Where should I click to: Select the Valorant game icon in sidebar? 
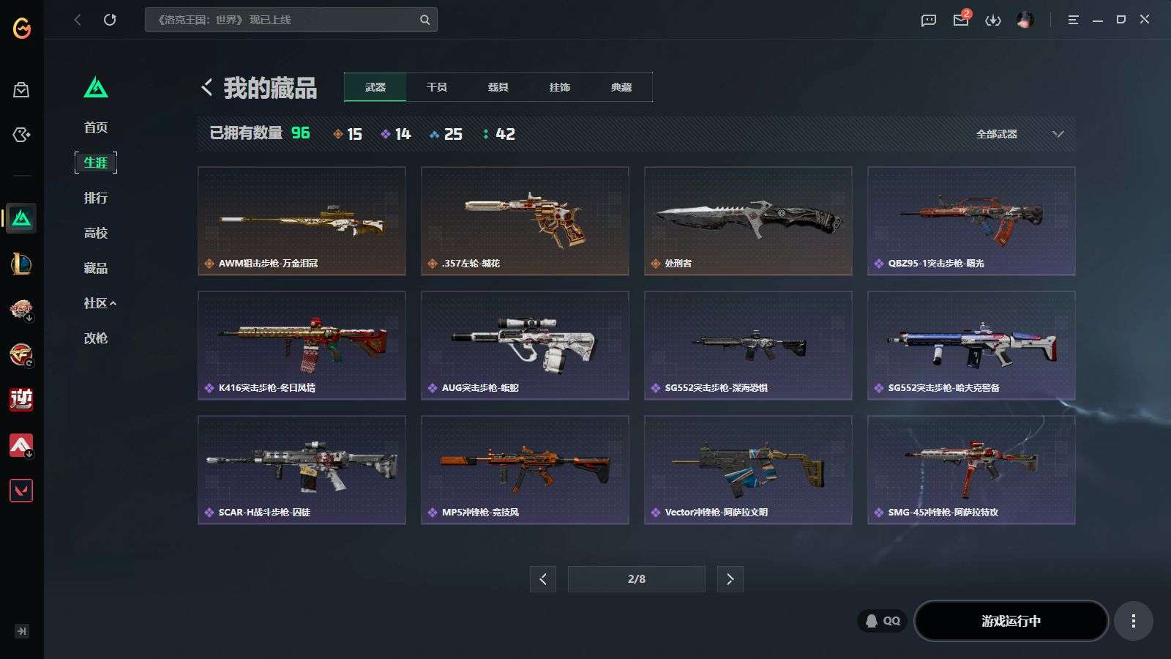(21, 491)
